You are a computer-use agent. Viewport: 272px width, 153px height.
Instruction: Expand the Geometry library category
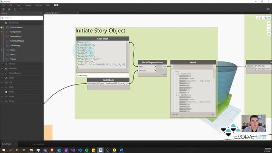[2, 68]
